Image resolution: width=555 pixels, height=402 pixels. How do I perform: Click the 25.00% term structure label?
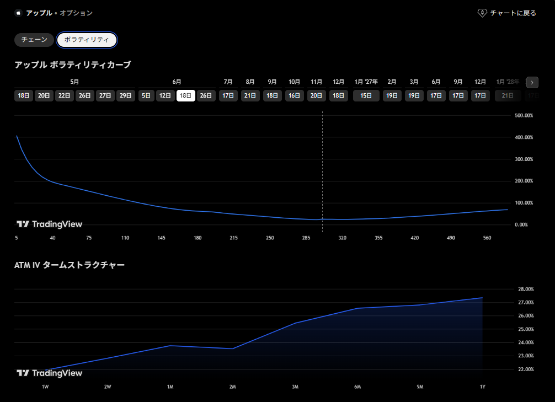pos(526,329)
